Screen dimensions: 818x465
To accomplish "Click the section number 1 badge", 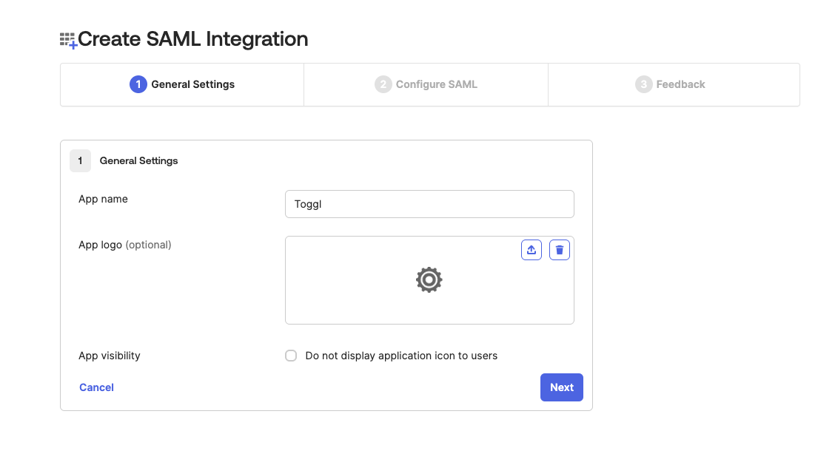I will 80,160.
